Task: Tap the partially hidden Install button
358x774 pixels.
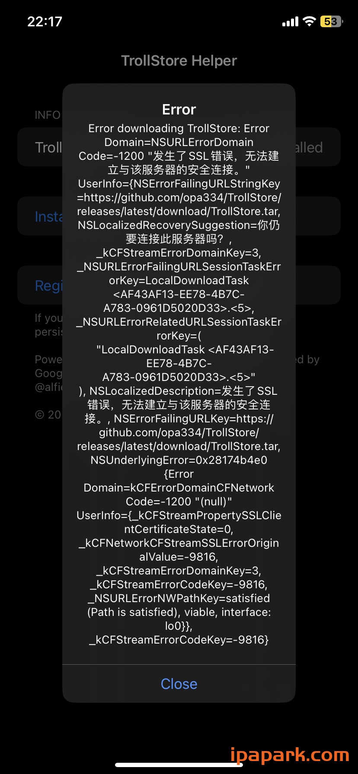Action: (48, 216)
